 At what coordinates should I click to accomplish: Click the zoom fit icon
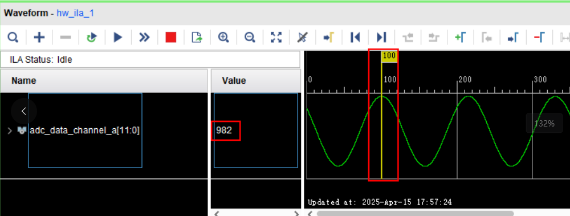pos(276,37)
